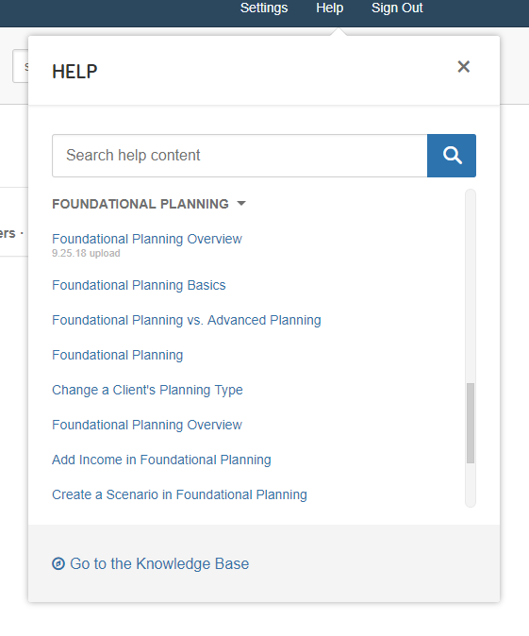The image size is (529, 636).
Task: Click Sign Out in the top bar
Action: pos(397,8)
